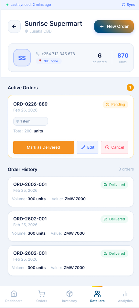
Task: Click the Pending status badge
Action: click(115, 105)
